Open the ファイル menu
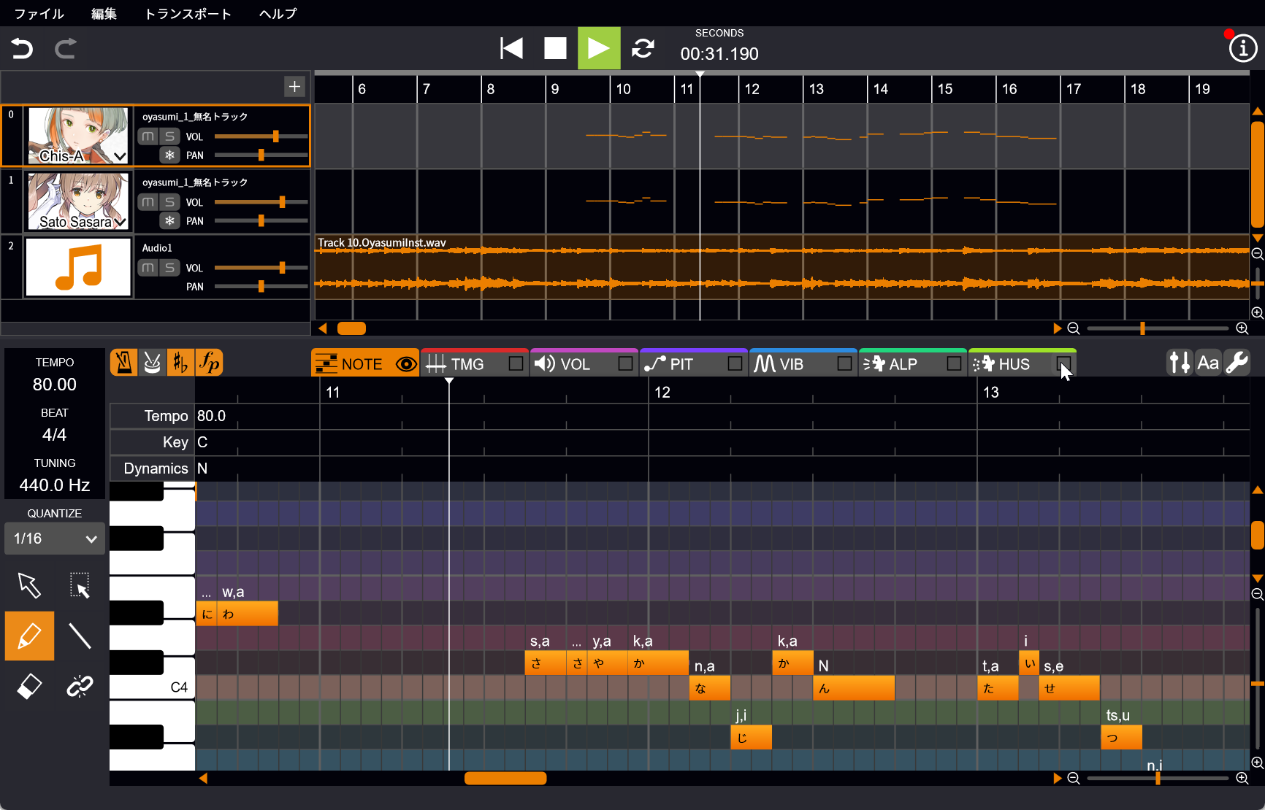 pyautogui.click(x=39, y=13)
